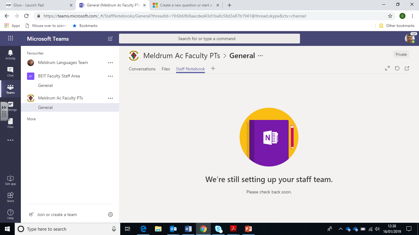
Task: Switch to the Files tab
Action: (166, 69)
